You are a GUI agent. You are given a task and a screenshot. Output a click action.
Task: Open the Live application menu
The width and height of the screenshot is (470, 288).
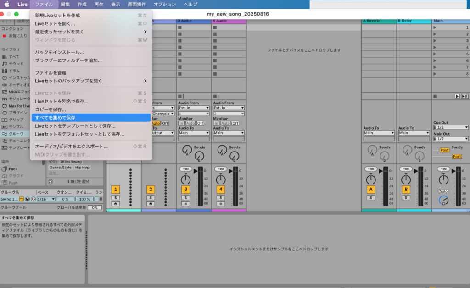tap(22, 4)
